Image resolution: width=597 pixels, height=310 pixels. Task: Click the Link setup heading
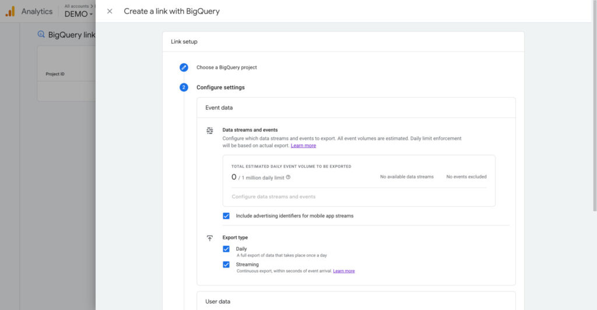pos(184,42)
